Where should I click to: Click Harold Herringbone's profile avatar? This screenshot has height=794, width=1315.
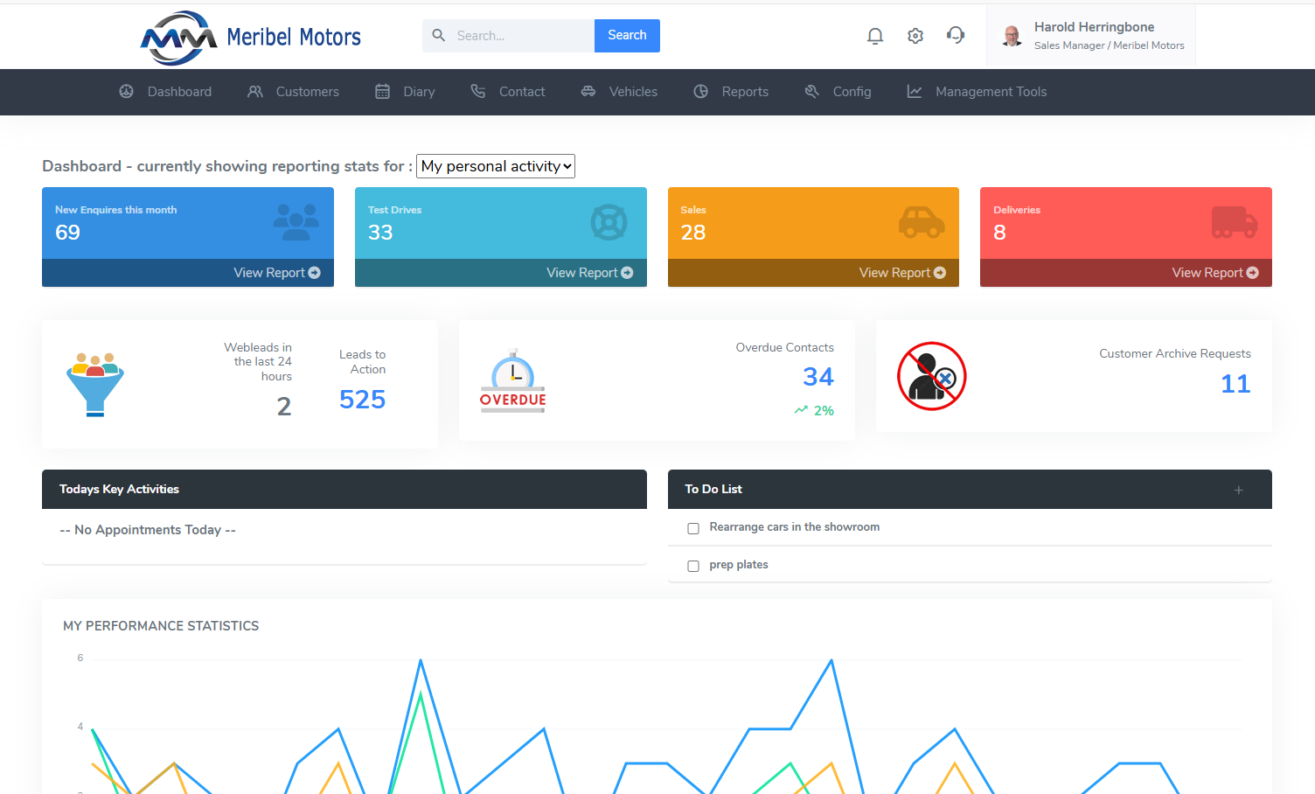[1012, 36]
